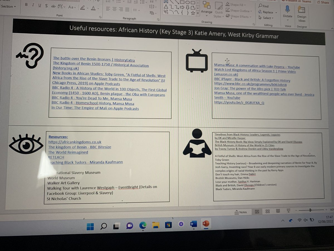Align text right in Paragraph group
334x251 pixels.
tap(121, 9)
